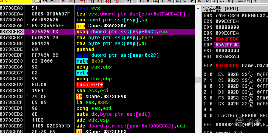The width and height of the screenshot is (268, 133).
Task: Select the xchg eax,ebp instruction
Action: tap(94, 79)
